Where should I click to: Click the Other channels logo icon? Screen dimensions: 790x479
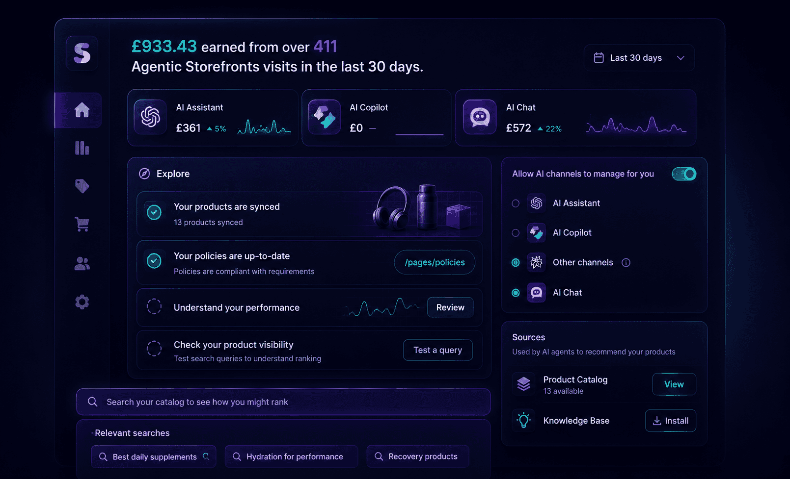coord(537,262)
